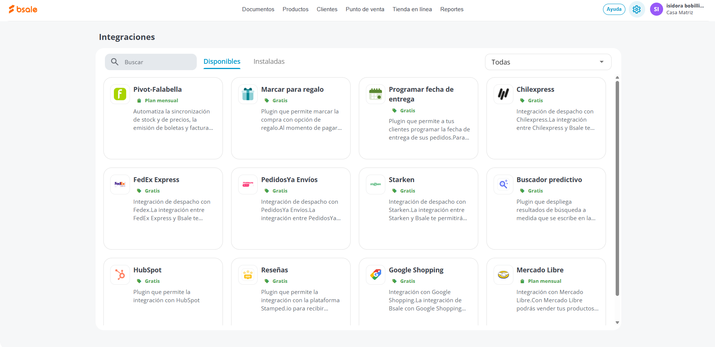Screen dimensions: 715x347
Task: Open the Programar fecha de entrega title
Action: (x=421, y=94)
